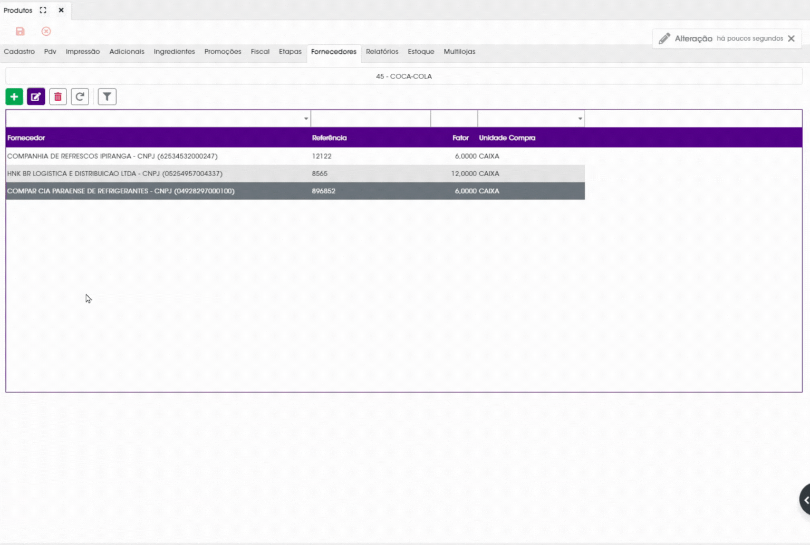810x545 pixels.
Task: Open the Fornecedor filter dropdown arrow
Action: tap(306, 119)
